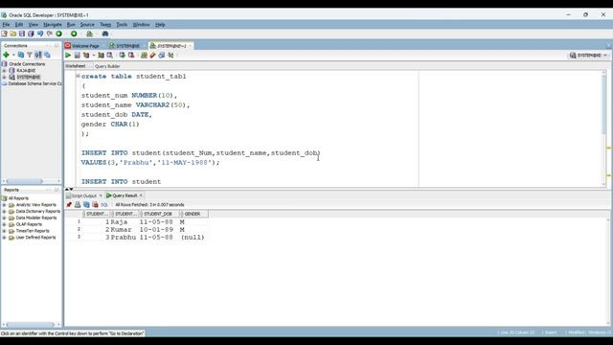This screenshot has width=613, height=345.
Task: Click the SQL History icon in worksheet toolbar
Action: 162,56
